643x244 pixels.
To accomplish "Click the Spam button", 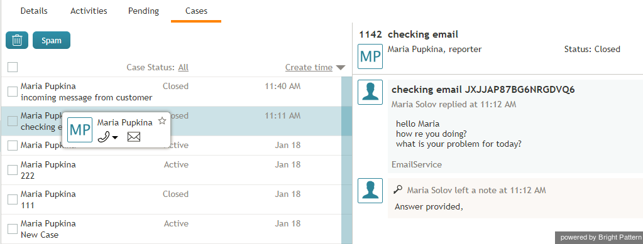I will coord(52,40).
